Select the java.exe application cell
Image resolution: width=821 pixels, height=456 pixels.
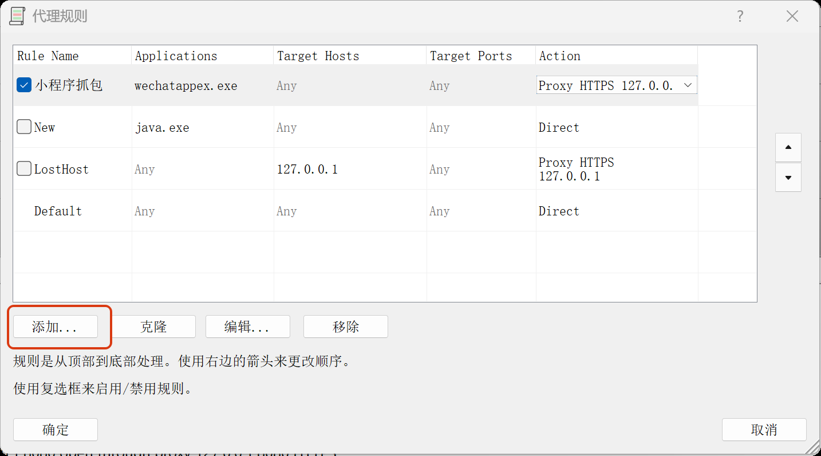click(162, 127)
